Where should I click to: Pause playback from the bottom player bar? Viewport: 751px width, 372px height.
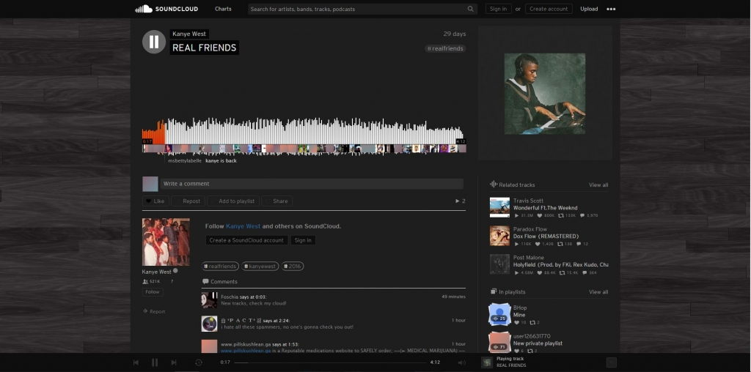click(155, 362)
